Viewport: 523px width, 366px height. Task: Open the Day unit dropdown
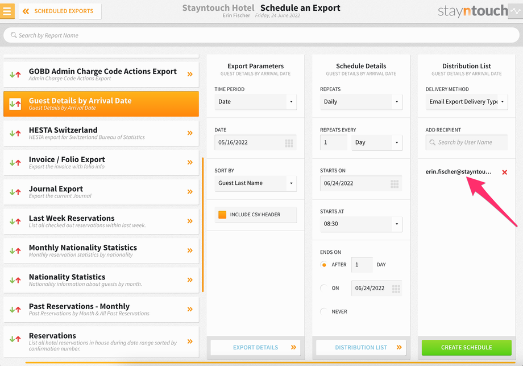[x=377, y=143]
